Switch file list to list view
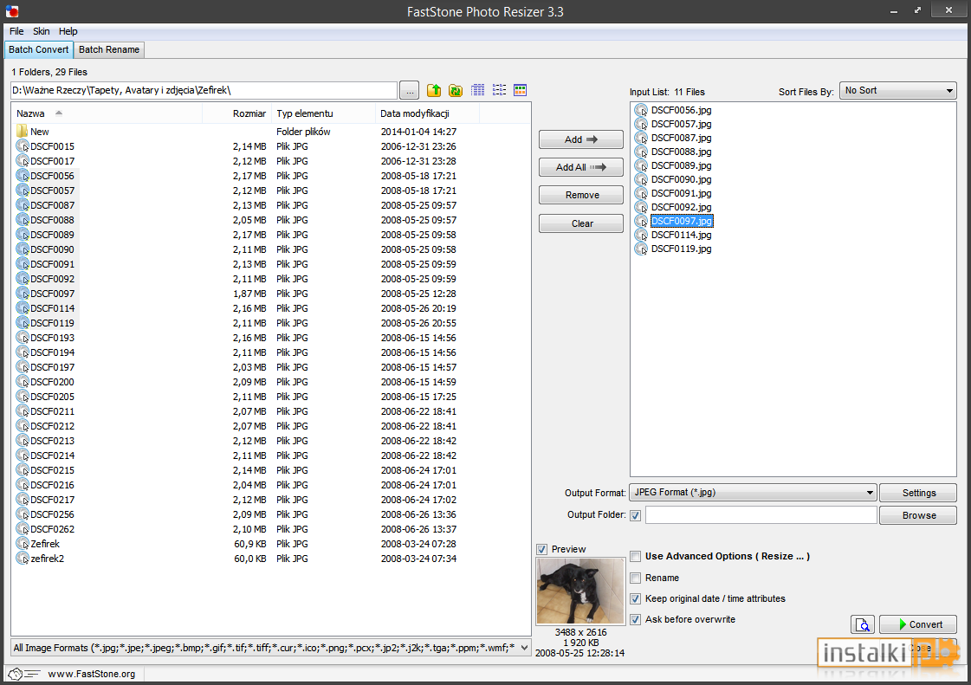Screen dimensions: 971x685 (499, 90)
